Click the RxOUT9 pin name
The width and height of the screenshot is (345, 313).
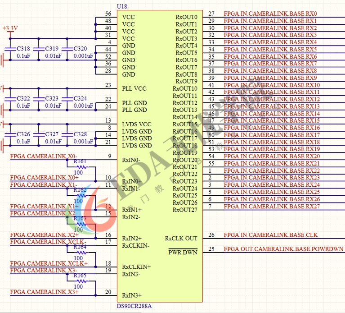[186, 81]
